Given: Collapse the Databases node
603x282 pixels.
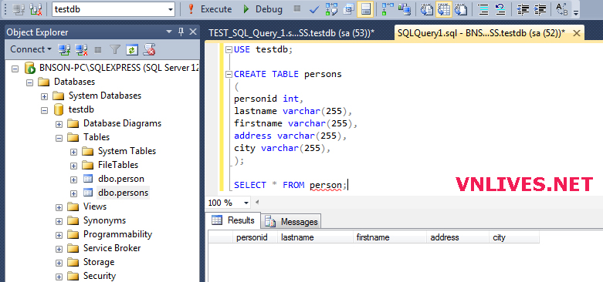Looking at the screenshot, I should (x=30, y=82).
